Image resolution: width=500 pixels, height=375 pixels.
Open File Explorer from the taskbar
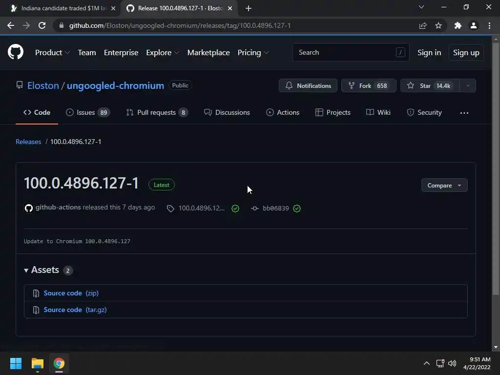click(37, 363)
